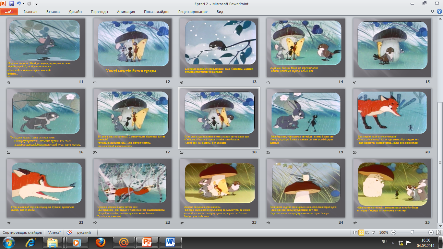
Task: Expand Customize Quick Access Toolbar menu
Action: pos(36,4)
